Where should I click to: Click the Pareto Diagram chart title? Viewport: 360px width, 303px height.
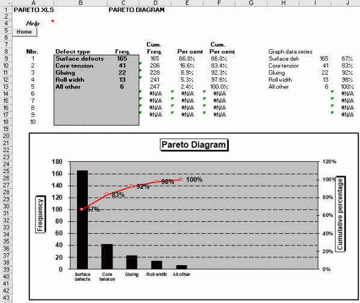click(x=194, y=145)
